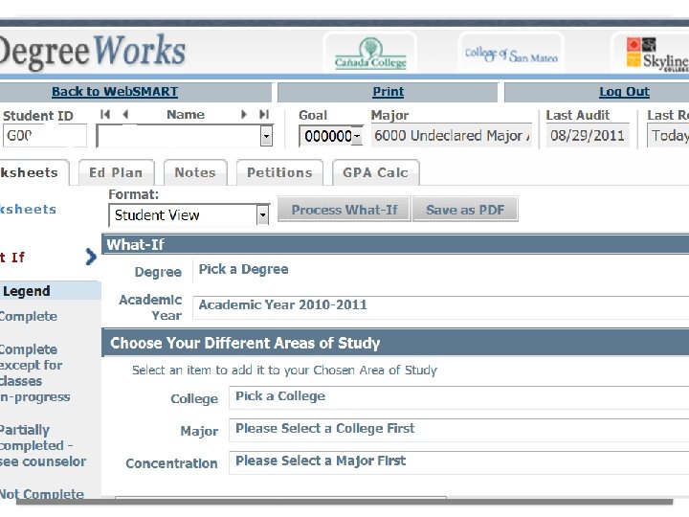Click the Last Refresh 'Today' field

668,135
